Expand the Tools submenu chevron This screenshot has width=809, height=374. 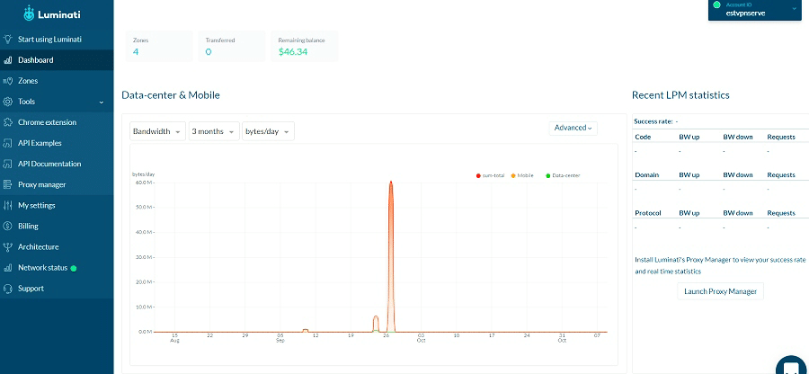pos(102,102)
